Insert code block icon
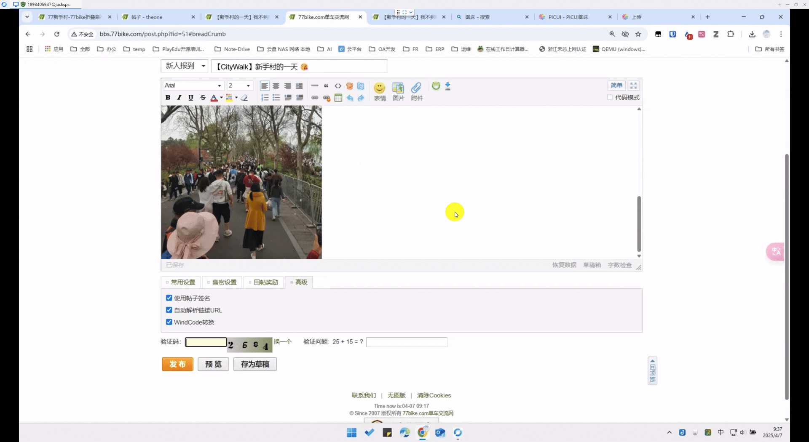 338,86
